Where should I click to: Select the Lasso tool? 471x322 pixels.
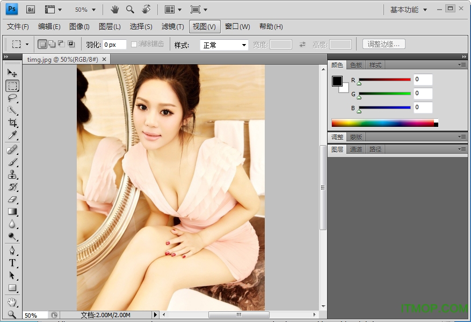(12, 98)
